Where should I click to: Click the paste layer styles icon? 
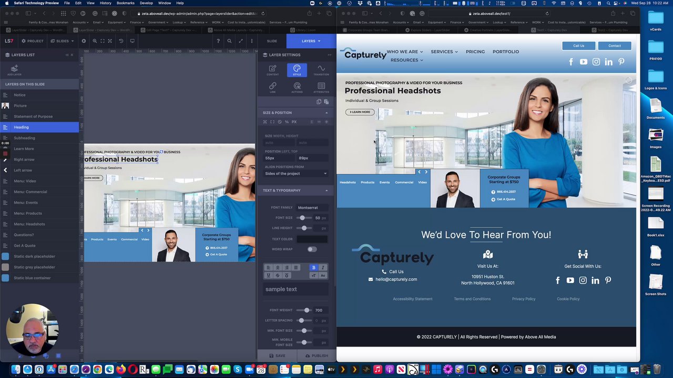point(326,101)
